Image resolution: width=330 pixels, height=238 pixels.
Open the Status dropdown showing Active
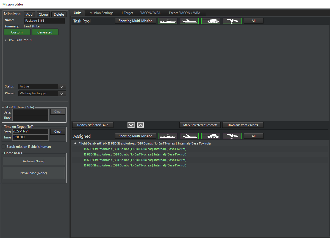pyautogui.click(x=42, y=86)
